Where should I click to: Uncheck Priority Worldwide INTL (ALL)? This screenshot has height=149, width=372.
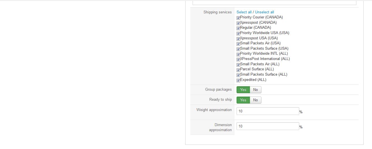coord(238,54)
